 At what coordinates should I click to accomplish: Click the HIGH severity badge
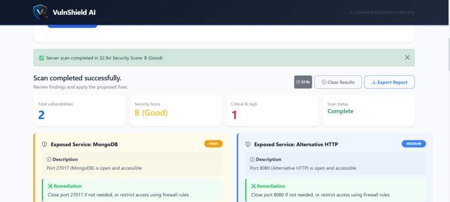click(x=213, y=144)
